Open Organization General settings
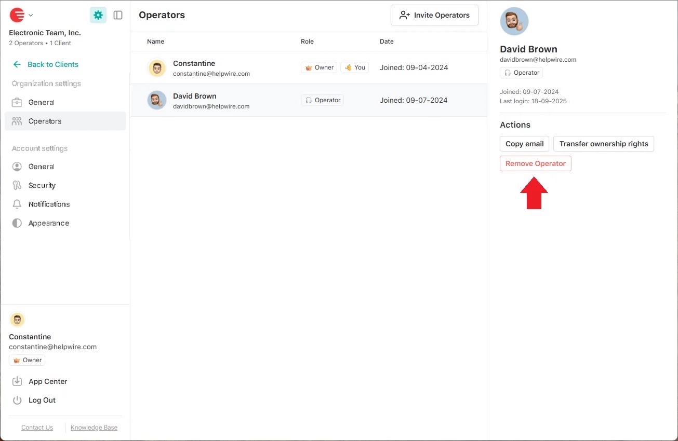The image size is (678, 441). pos(65,102)
